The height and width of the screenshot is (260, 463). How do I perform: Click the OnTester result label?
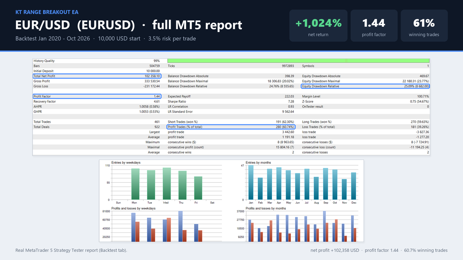tap(313, 106)
